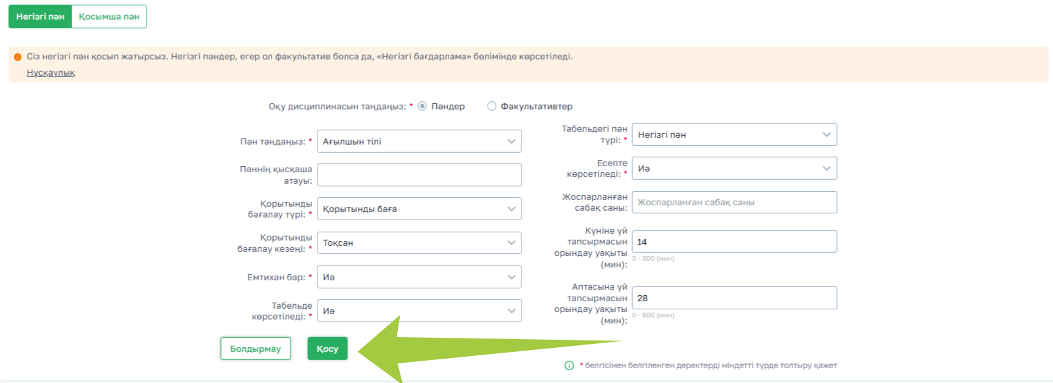Screen dimensions: 1053x383
Task: Expand the Емтихан бар dropdown
Action: tap(419, 276)
